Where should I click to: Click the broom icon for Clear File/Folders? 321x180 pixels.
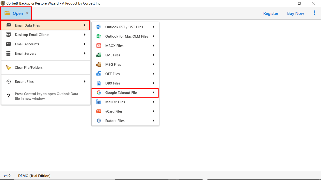(x=8, y=67)
